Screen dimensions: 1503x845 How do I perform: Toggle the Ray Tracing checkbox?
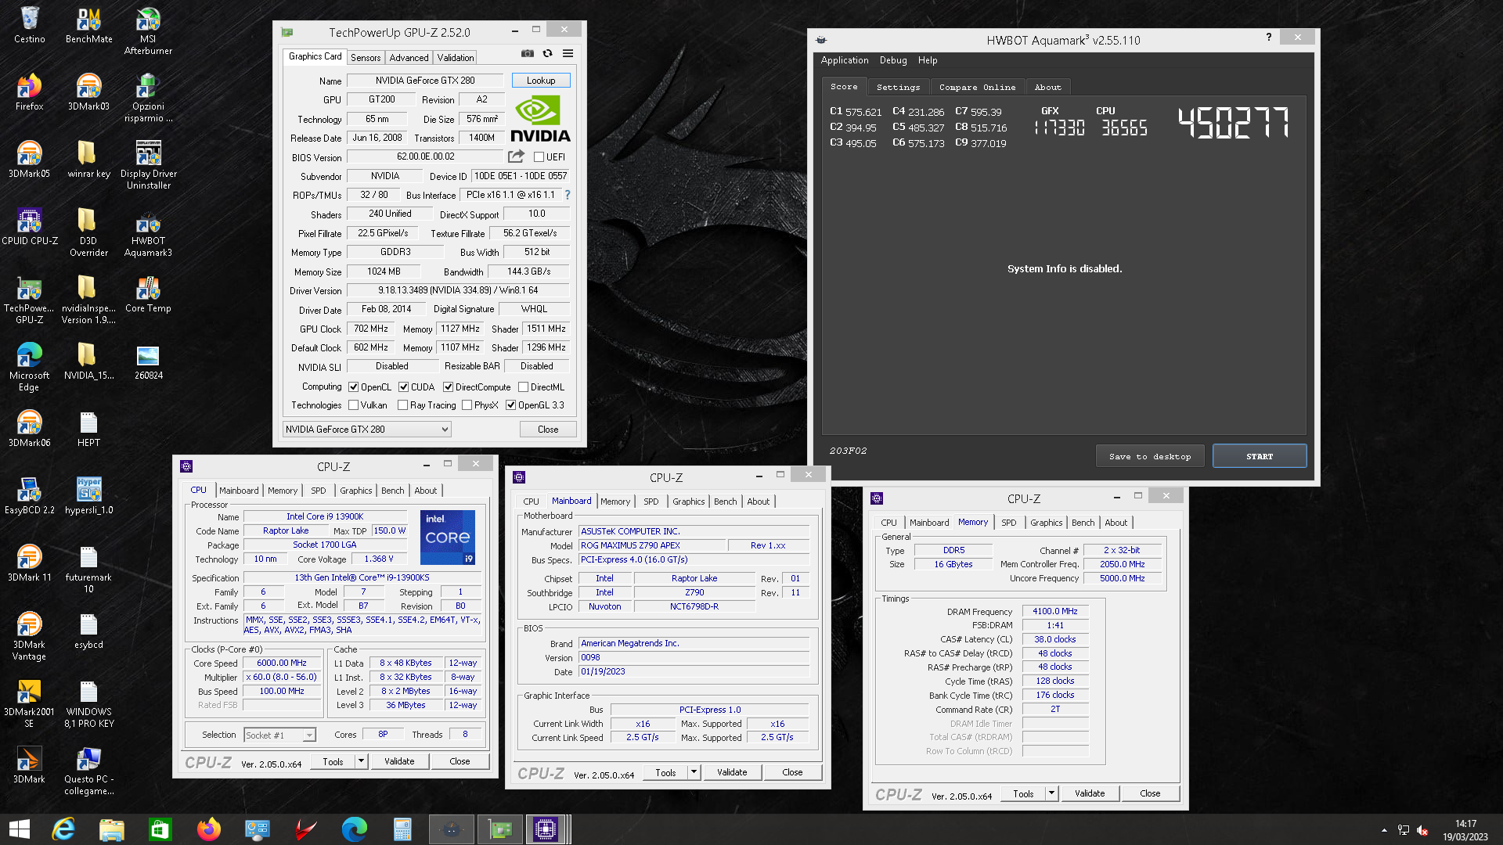(x=403, y=405)
